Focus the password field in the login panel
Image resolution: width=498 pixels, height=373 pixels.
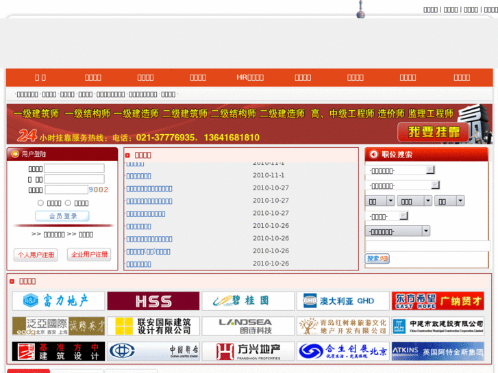coord(74,179)
